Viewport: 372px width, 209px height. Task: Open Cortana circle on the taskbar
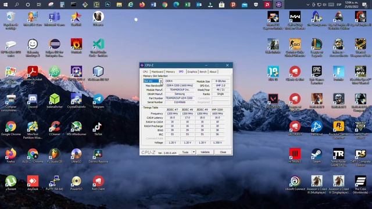(28, 5)
